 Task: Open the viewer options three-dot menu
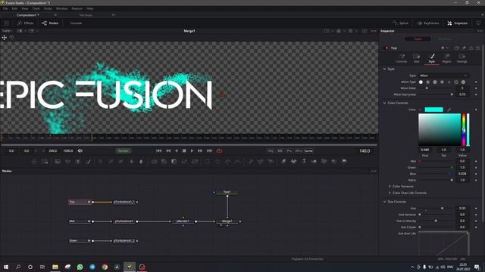click(x=374, y=31)
